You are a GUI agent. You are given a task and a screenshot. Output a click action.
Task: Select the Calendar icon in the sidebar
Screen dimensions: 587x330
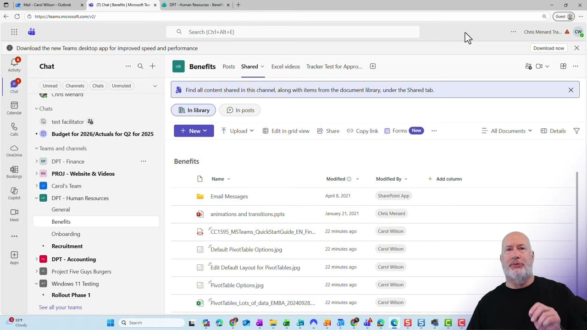14,109
